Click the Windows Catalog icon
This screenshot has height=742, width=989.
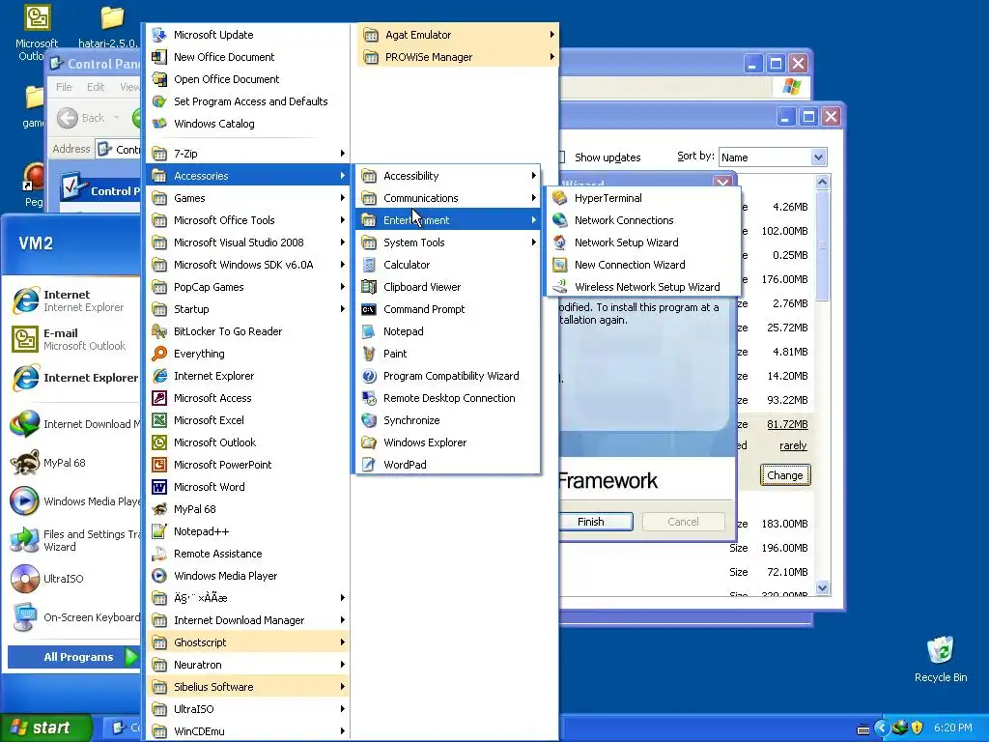click(x=159, y=124)
